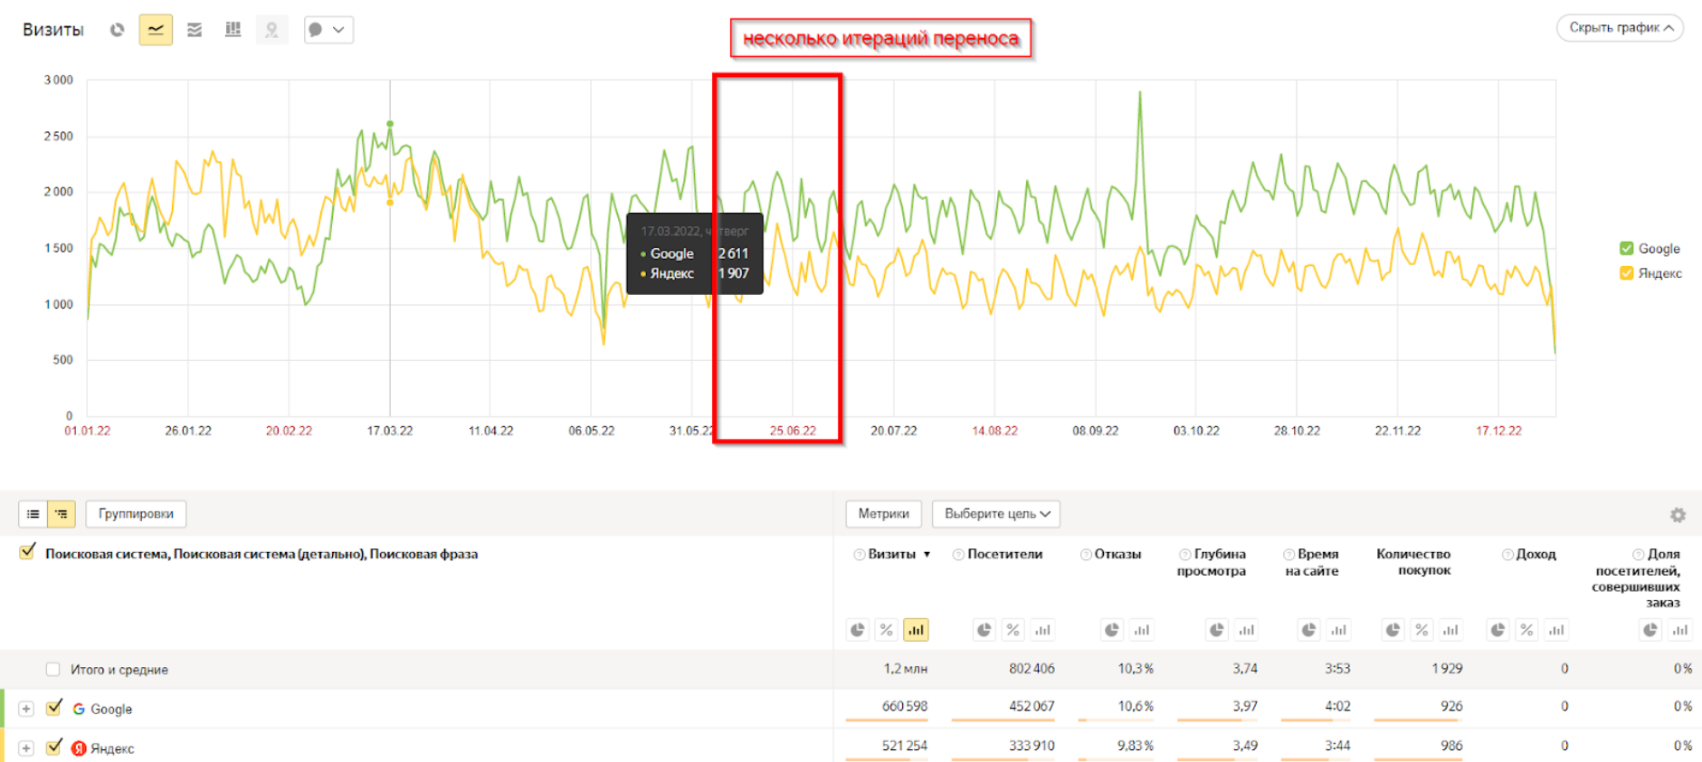
Task: Show Визиты as percentages
Action: [887, 630]
